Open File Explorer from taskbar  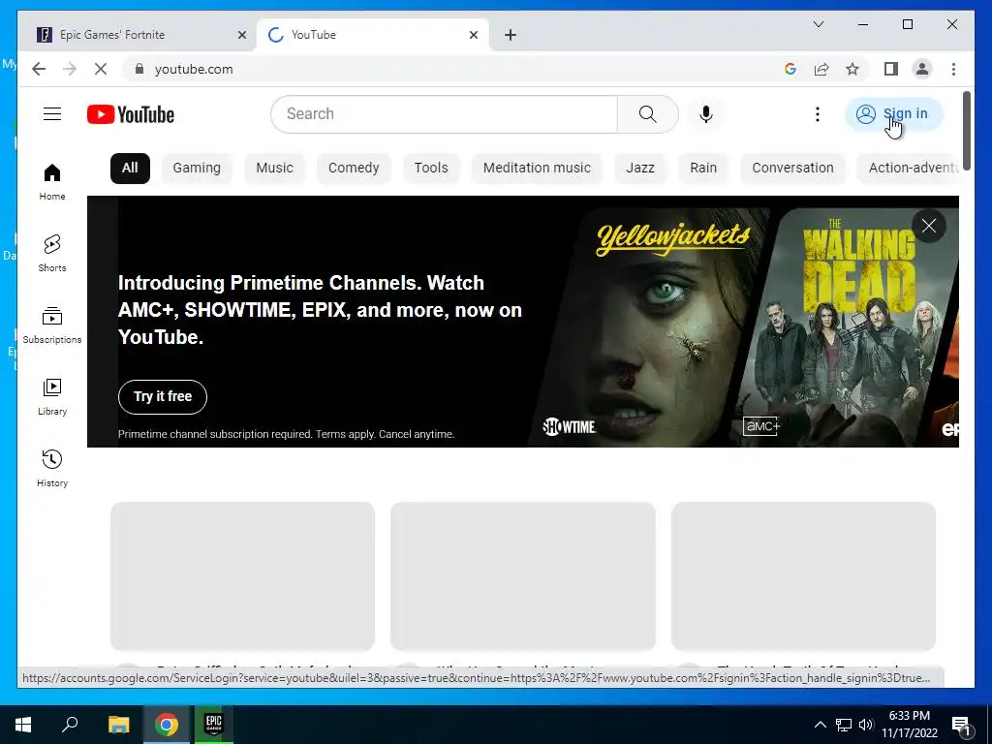pyautogui.click(x=118, y=725)
